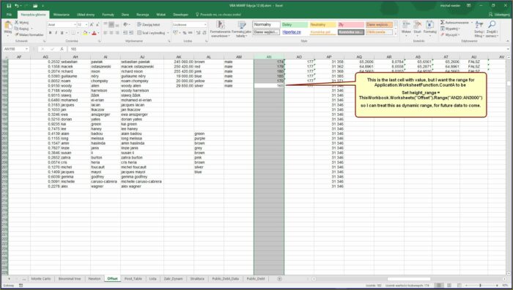Share workbook via Udostępnij
Image resolution: width=513 pixels, height=290 pixels.
click(x=499, y=15)
